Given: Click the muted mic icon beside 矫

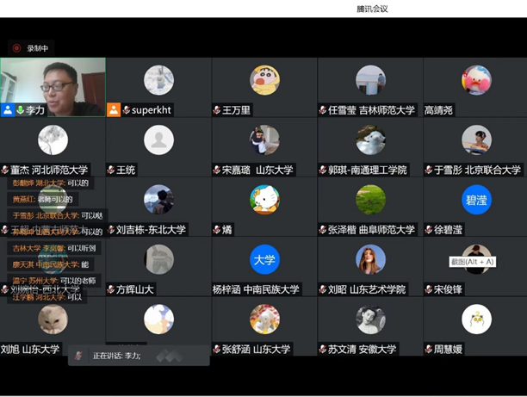Looking at the screenshot, I should [217, 230].
